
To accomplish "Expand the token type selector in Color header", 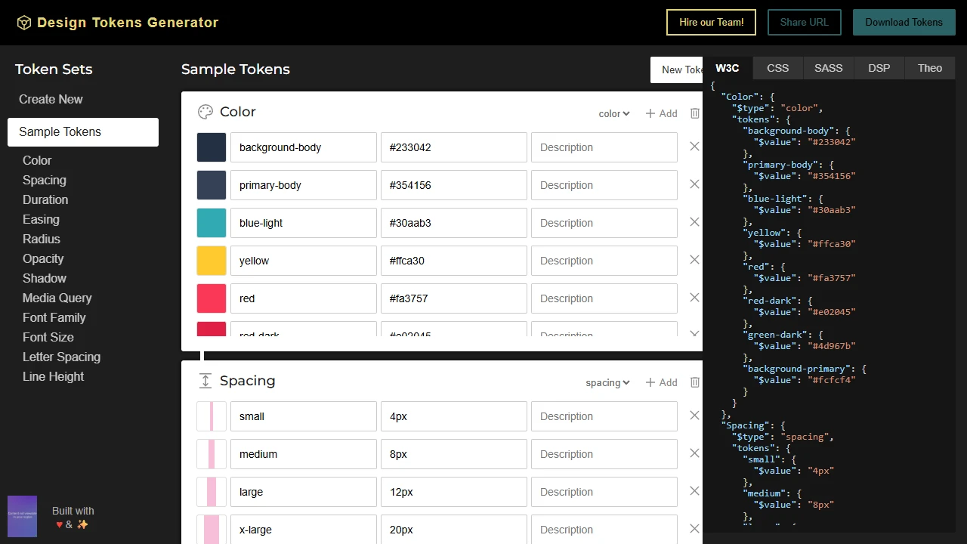I will click(x=613, y=113).
